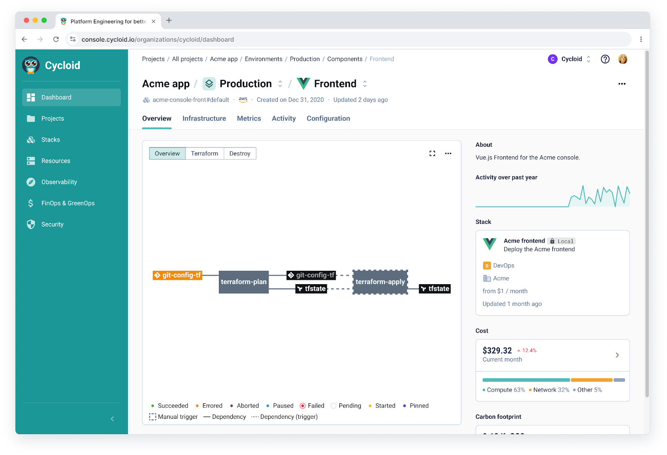Screen dimensions: 667x455
Task: Open the help question mark icon
Action: pyautogui.click(x=605, y=59)
